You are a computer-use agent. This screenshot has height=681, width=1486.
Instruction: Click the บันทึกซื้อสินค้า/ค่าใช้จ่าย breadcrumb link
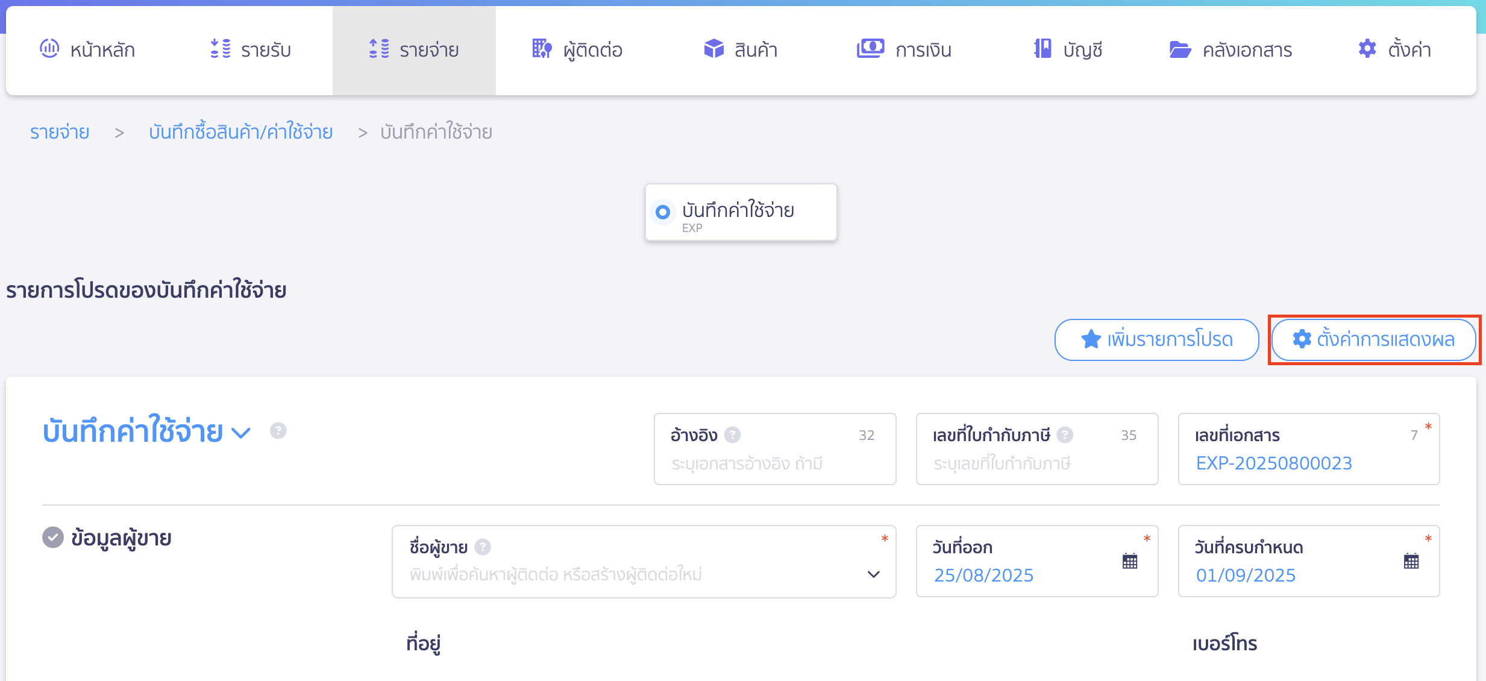tap(241, 131)
